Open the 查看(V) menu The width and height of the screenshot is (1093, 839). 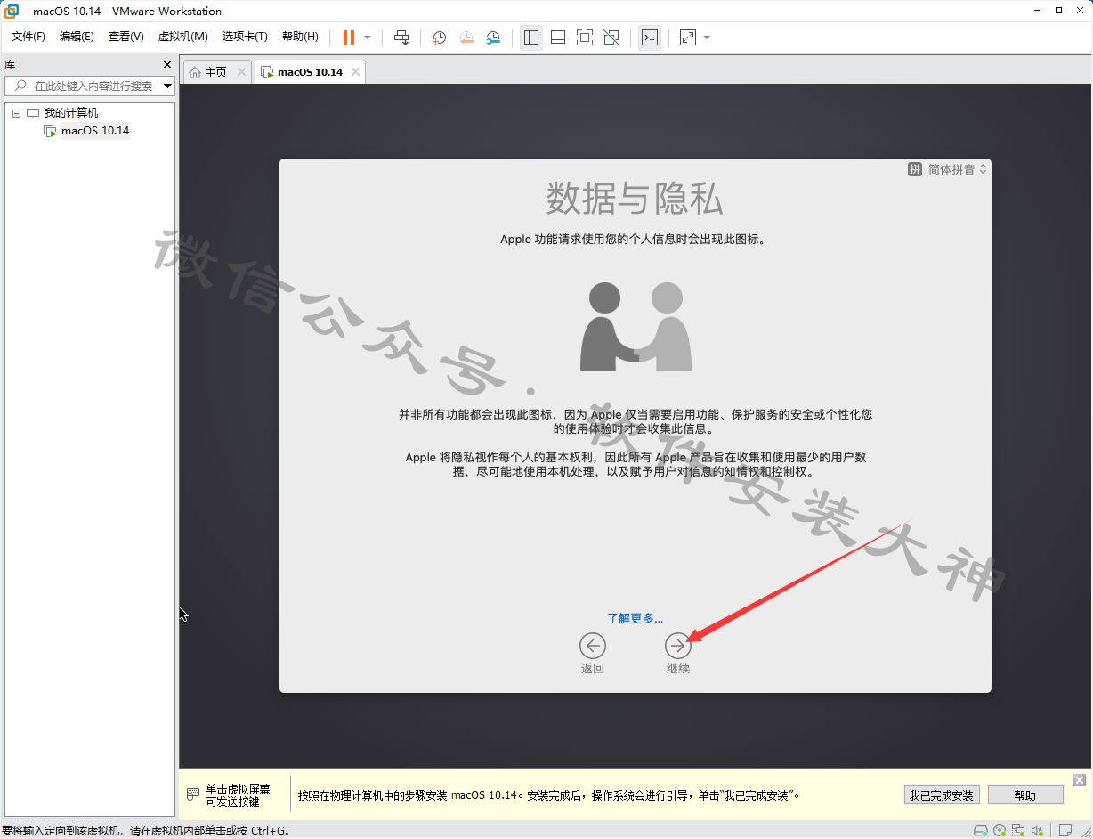tap(125, 37)
